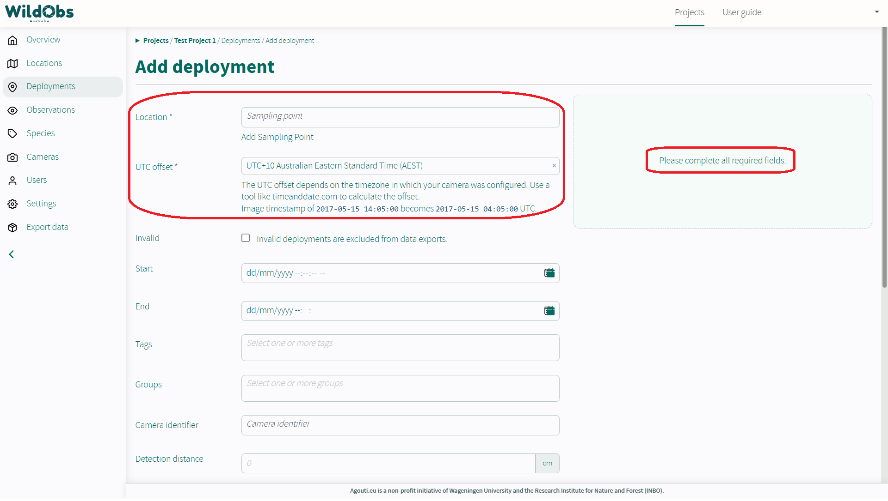Screen dimensions: 888x501
Task: Open calendar picker for End date
Action: (x=549, y=311)
